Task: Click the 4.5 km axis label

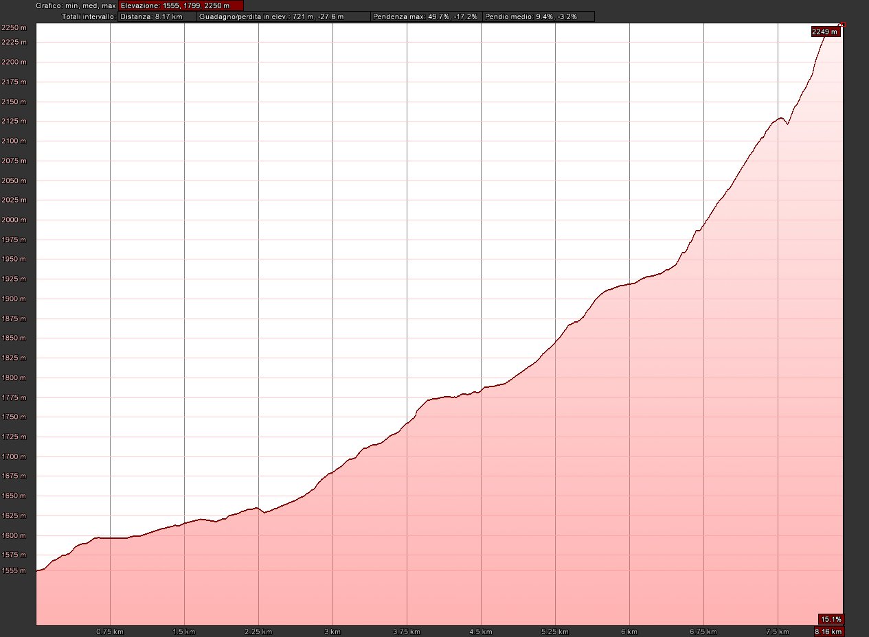Action: (481, 631)
